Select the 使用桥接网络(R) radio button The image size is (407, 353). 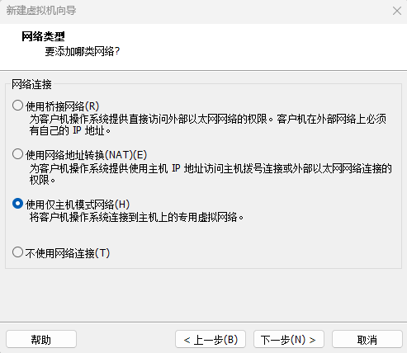pos(17,106)
